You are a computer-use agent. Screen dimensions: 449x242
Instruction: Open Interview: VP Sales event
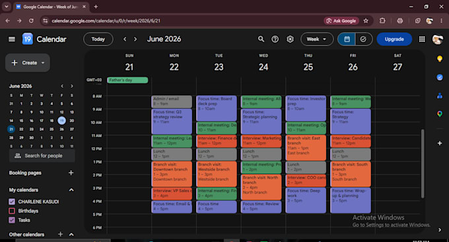172,194
